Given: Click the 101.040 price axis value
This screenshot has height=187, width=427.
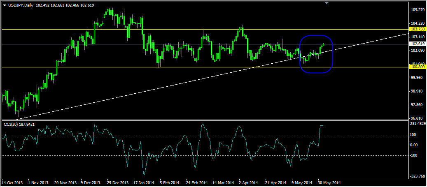Looking at the screenshot, I should point(418,64).
